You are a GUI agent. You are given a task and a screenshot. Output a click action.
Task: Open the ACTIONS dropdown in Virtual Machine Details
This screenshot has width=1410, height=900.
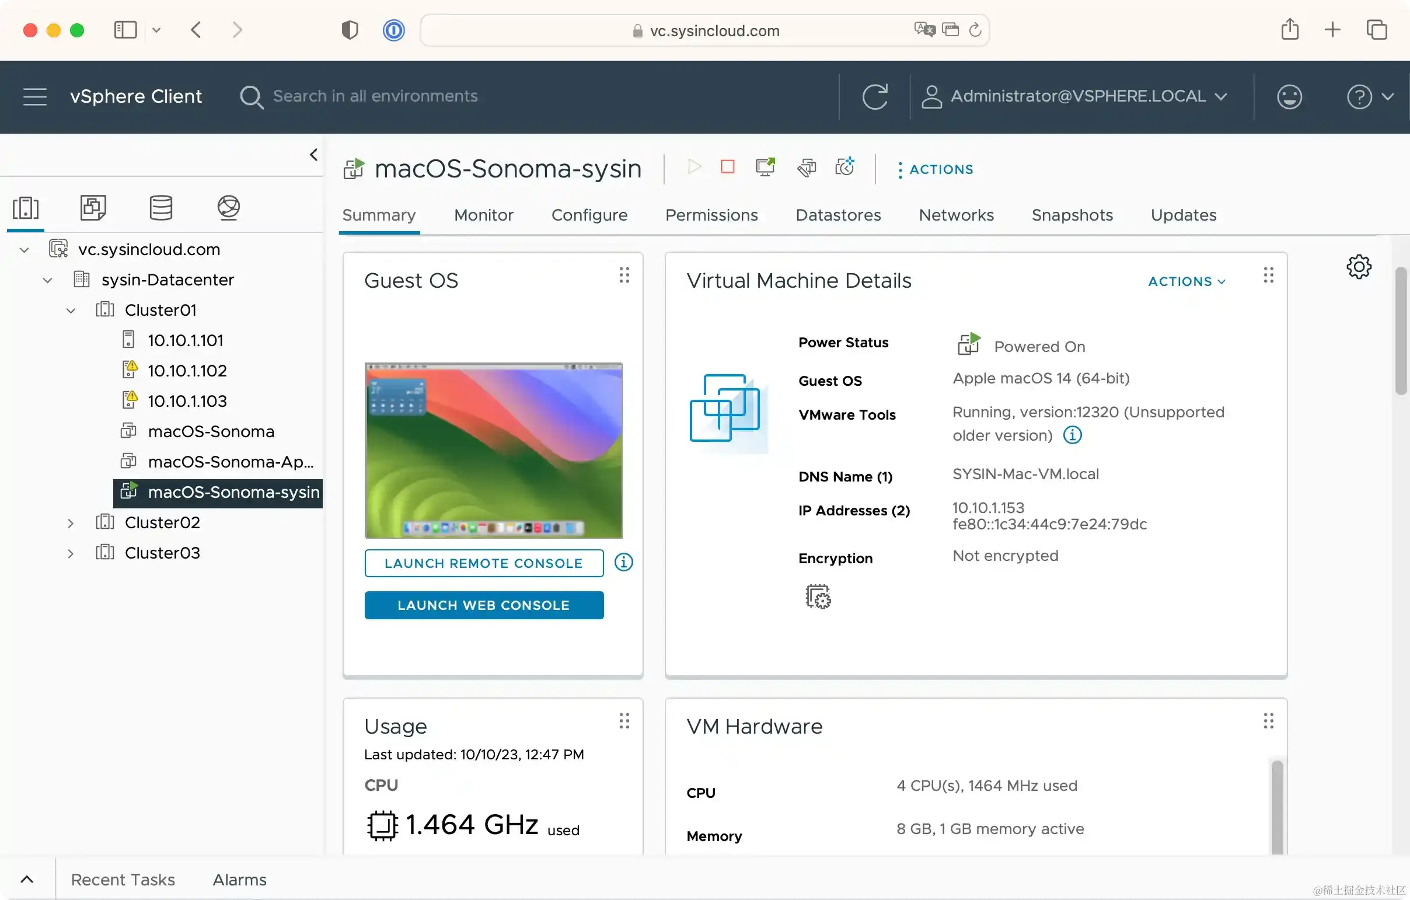pyautogui.click(x=1185, y=281)
